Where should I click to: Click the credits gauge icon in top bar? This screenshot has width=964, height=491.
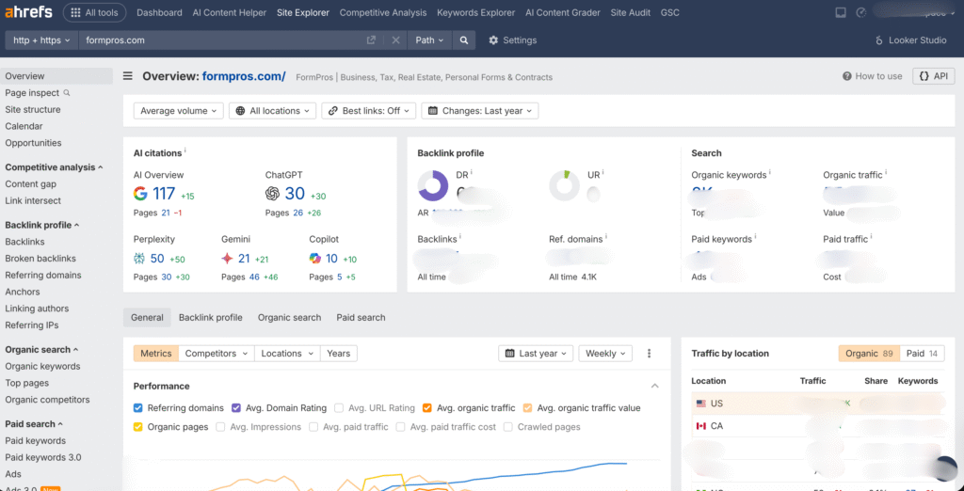coord(860,12)
